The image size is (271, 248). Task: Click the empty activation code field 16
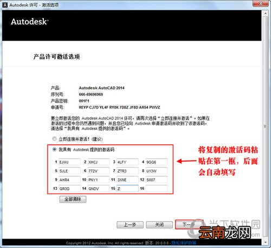pyautogui.click(x=157, y=188)
